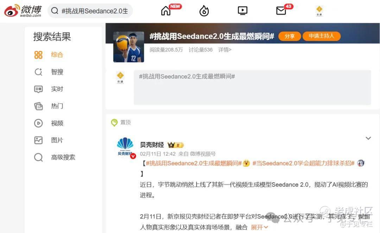380x233 pixels.
Task: Click the topic title in banner
Action: click(211, 36)
